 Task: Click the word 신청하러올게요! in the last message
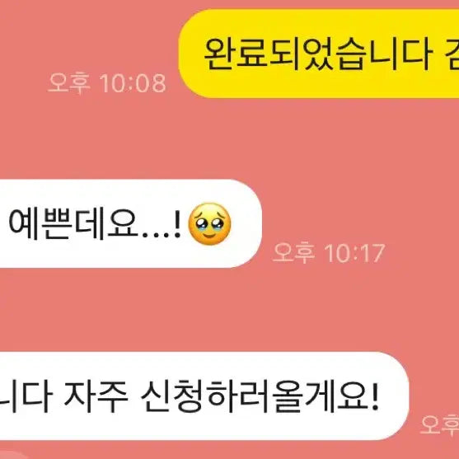[260, 396]
